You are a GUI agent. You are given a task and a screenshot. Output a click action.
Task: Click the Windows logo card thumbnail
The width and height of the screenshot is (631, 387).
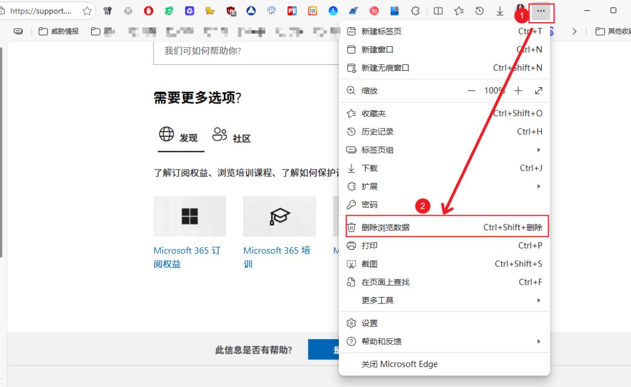(x=189, y=216)
